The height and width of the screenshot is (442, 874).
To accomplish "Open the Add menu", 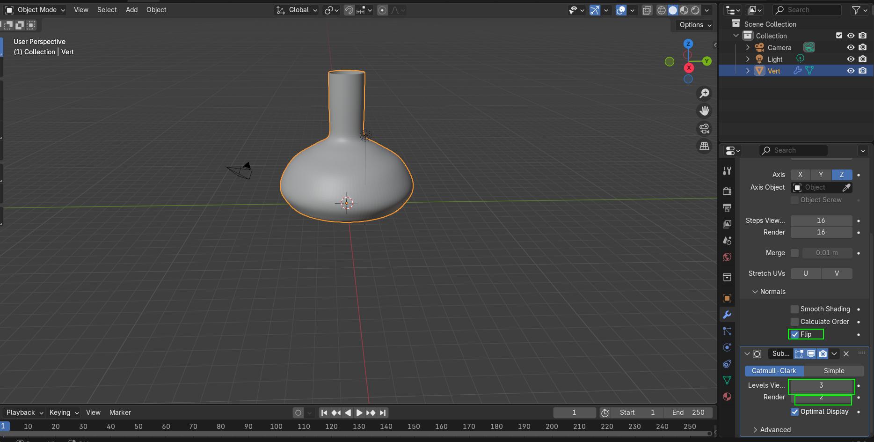I will coord(131,10).
